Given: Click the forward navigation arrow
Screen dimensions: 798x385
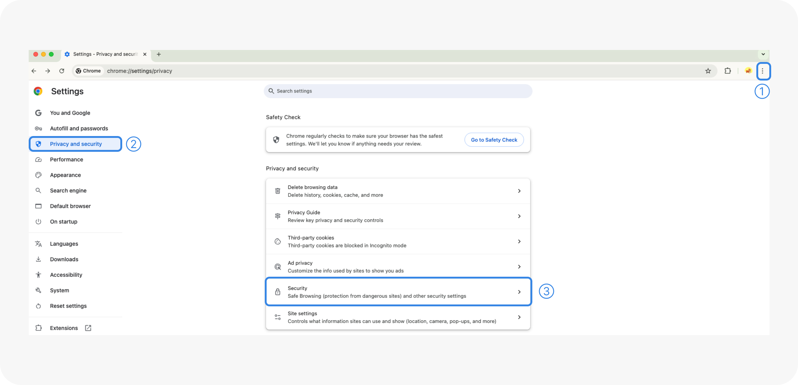Looking at the screenshot, I should [x=48, y=71].
